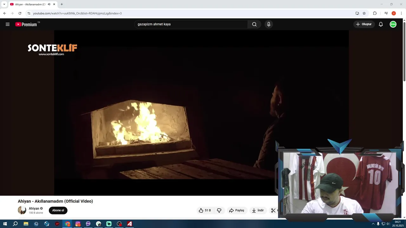Screen dimensions: 406x228
Task: Install app icon in address bar
Action: coord(357,13)
